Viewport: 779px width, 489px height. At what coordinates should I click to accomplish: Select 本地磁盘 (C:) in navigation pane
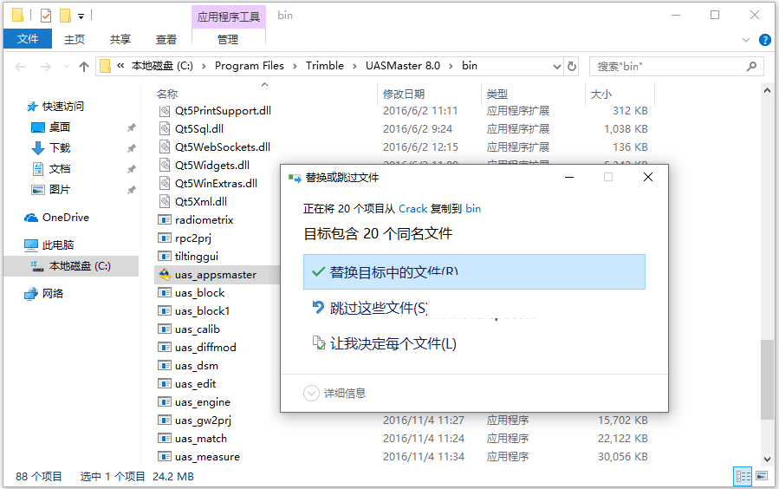point(80,266)
